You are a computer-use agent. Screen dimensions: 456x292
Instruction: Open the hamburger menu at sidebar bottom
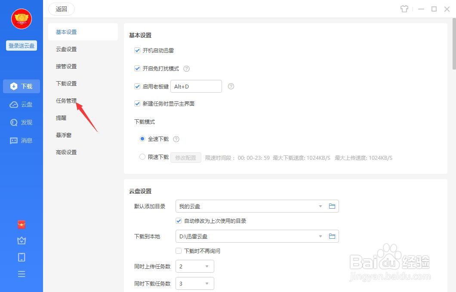coord(22,274)
